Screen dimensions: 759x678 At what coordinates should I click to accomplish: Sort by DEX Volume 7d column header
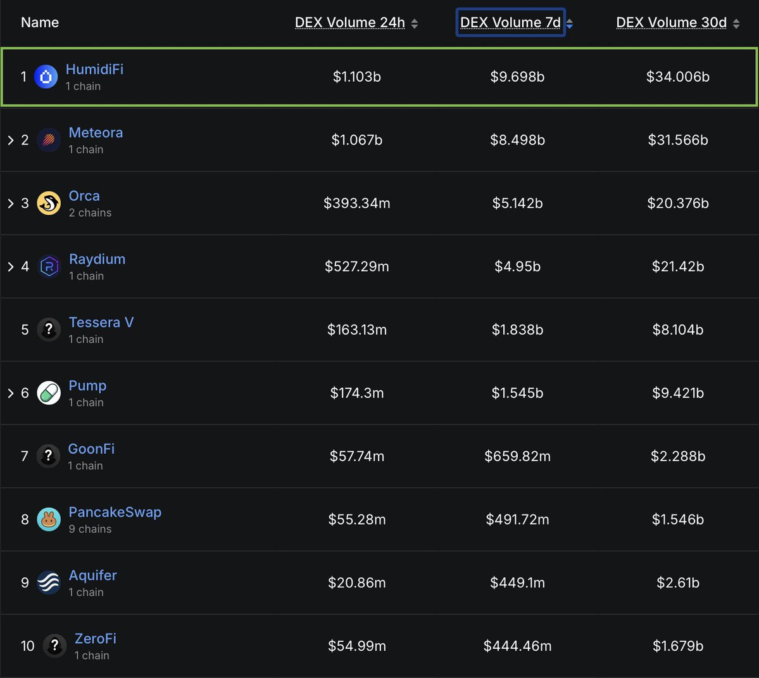coord(510,22)
